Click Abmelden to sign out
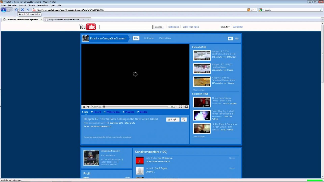The height and width of the screenshot is (182, 324). [238, 27]
